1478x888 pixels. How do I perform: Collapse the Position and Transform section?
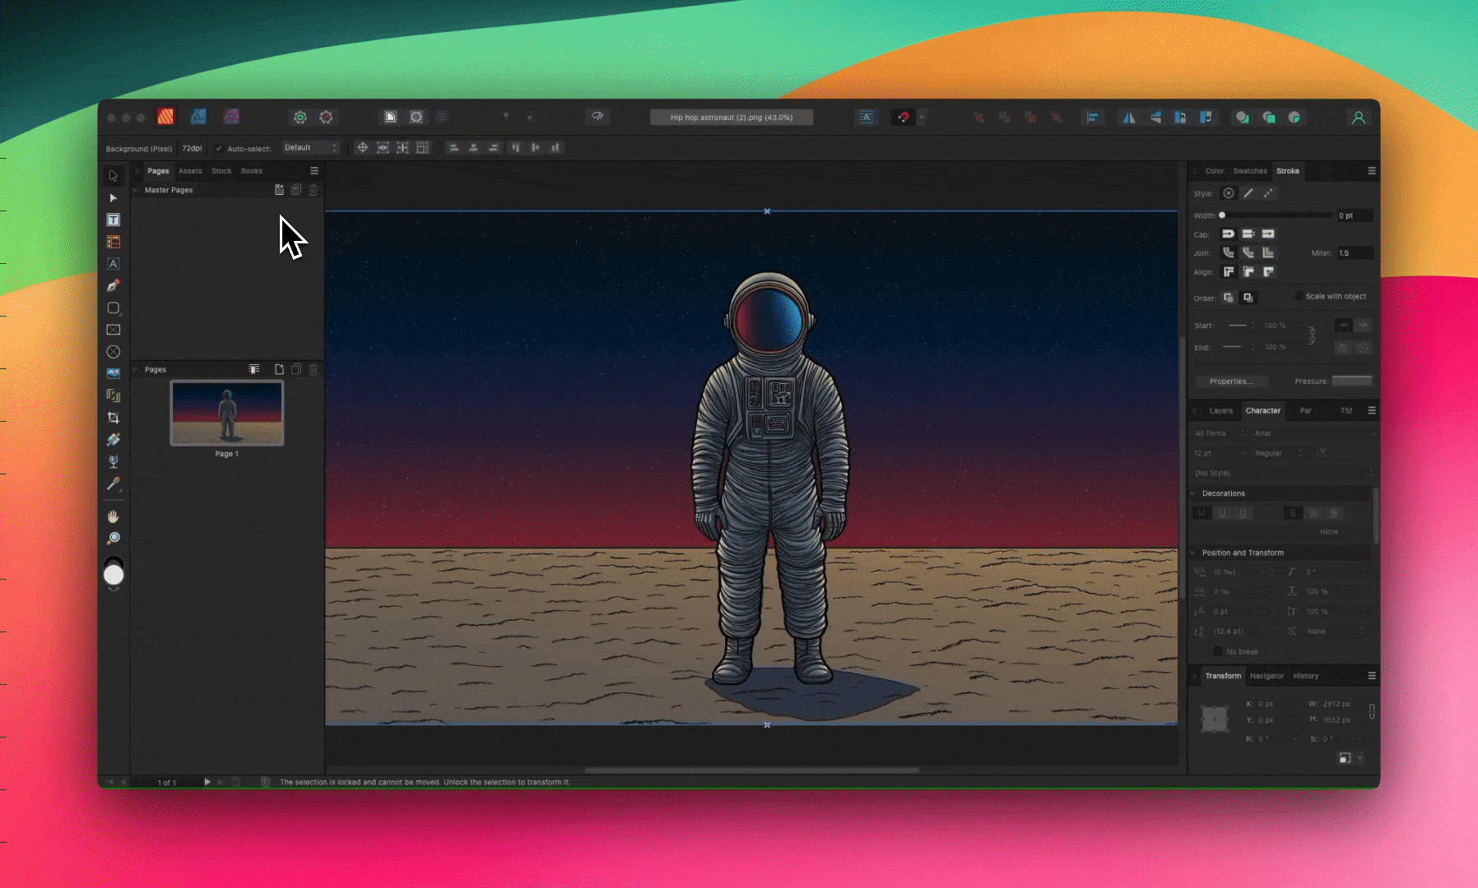click(x=1193, y=553)
